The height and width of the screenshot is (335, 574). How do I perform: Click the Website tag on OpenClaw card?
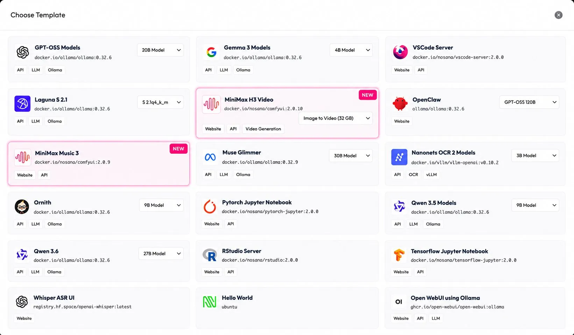tap(402, 121)
